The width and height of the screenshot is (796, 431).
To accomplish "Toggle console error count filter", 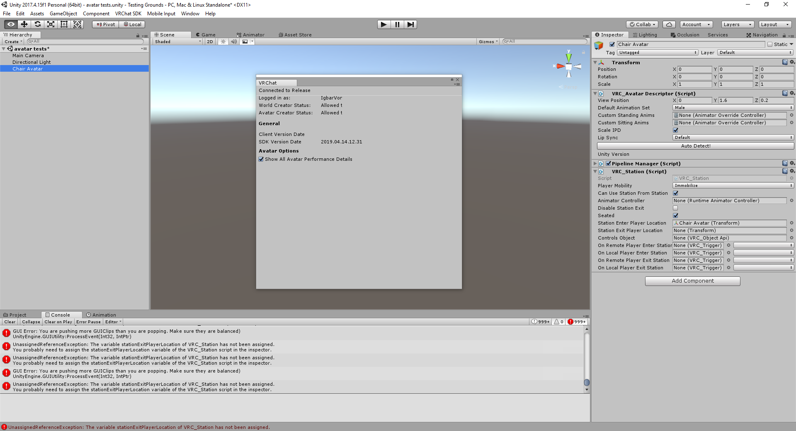I will tap(577, 322).
